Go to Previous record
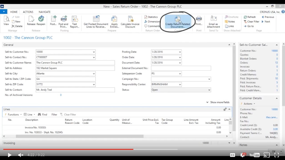 click(268, 17)
